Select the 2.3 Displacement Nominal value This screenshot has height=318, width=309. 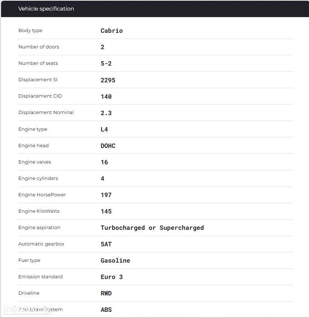106,113
